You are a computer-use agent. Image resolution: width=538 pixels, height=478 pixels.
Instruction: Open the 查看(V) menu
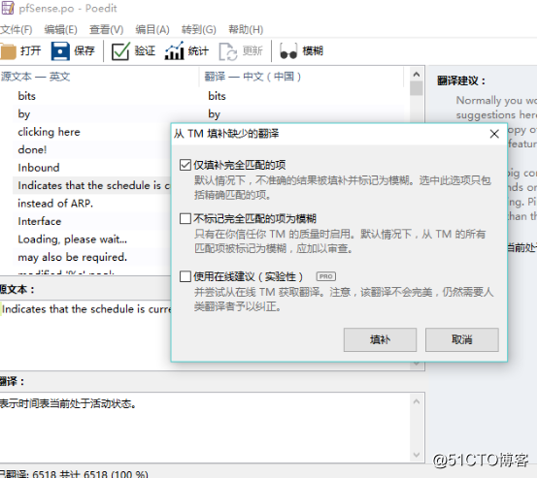point(107,30)
